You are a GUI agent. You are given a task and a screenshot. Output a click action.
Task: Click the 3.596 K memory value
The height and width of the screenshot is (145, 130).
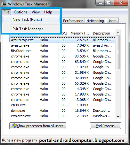pos(83,51)
